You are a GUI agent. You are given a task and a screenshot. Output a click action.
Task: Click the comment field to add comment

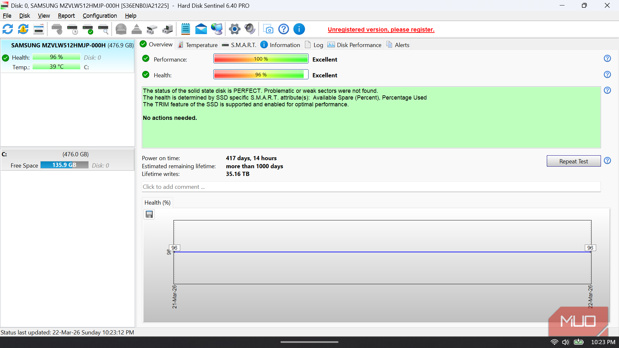(371, 187)
